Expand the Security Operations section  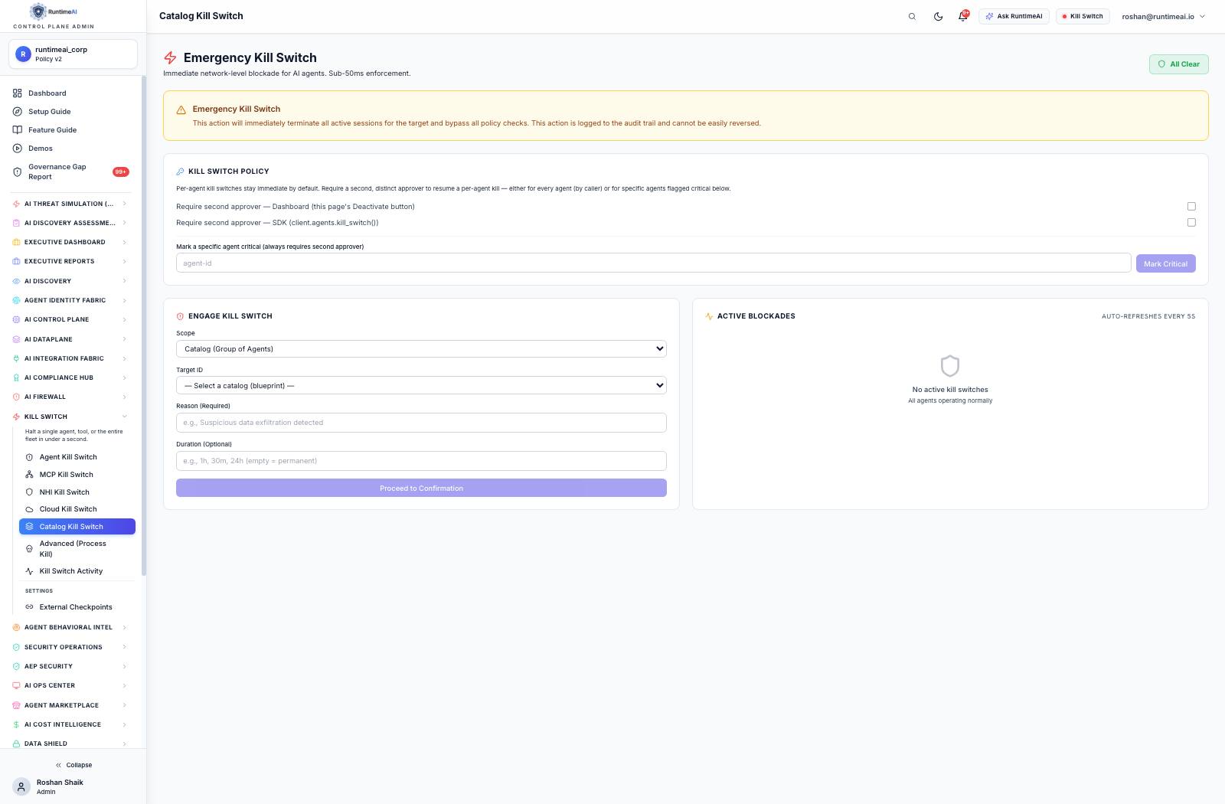coord(70,647)
